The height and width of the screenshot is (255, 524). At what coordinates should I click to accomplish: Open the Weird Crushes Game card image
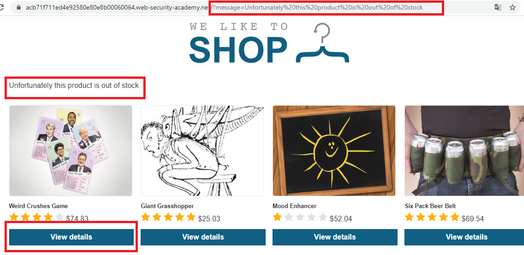[x=70, y=151]
